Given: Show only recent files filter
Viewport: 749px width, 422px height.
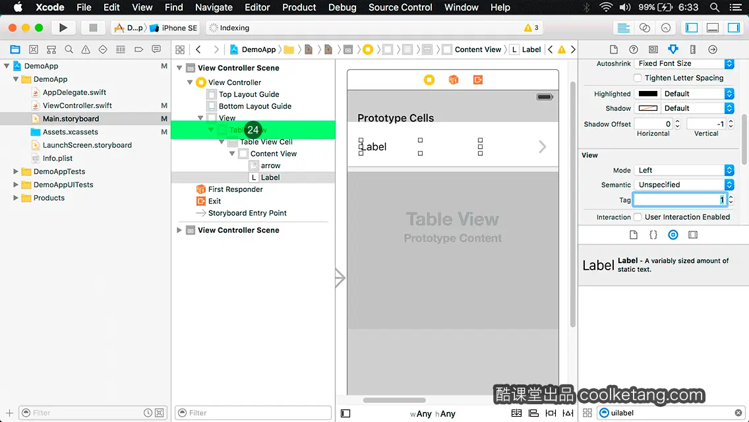Looking at the screenshot, I should pos(148,413).
